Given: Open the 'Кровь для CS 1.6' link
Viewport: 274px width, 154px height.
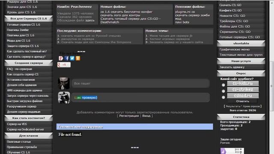Looking at the screenshot, I should point(21,12).
